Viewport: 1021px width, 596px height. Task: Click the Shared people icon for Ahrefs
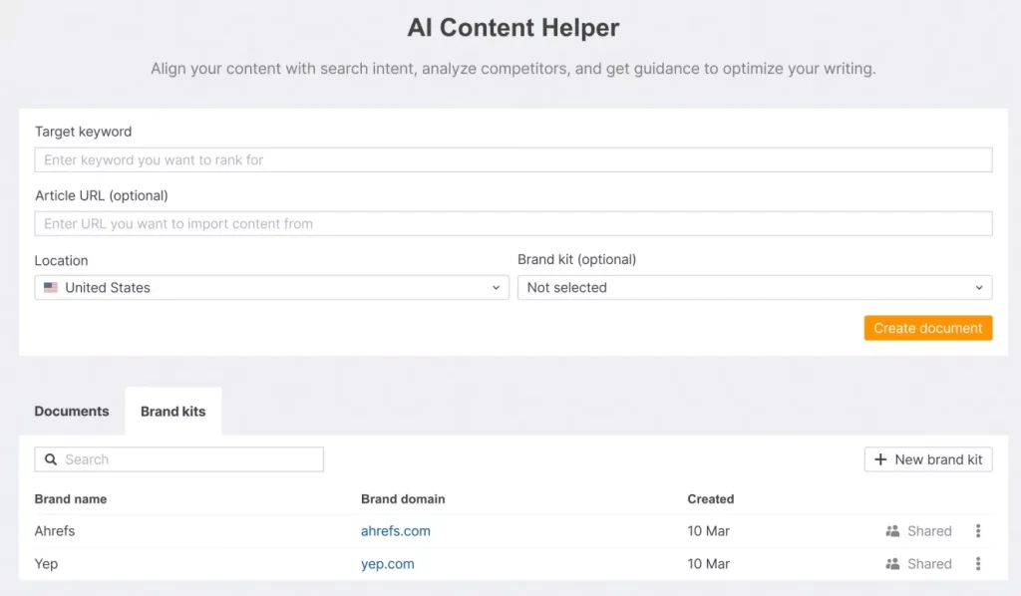click(892, 531)
